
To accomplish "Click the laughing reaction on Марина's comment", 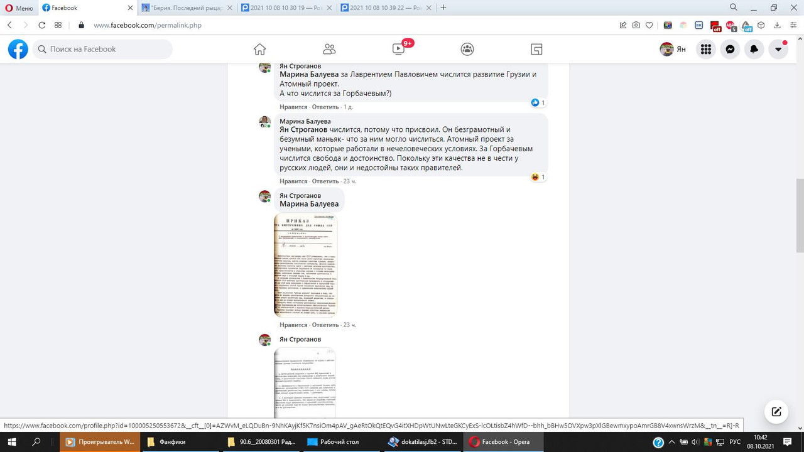I will click(x=538, y=177).
